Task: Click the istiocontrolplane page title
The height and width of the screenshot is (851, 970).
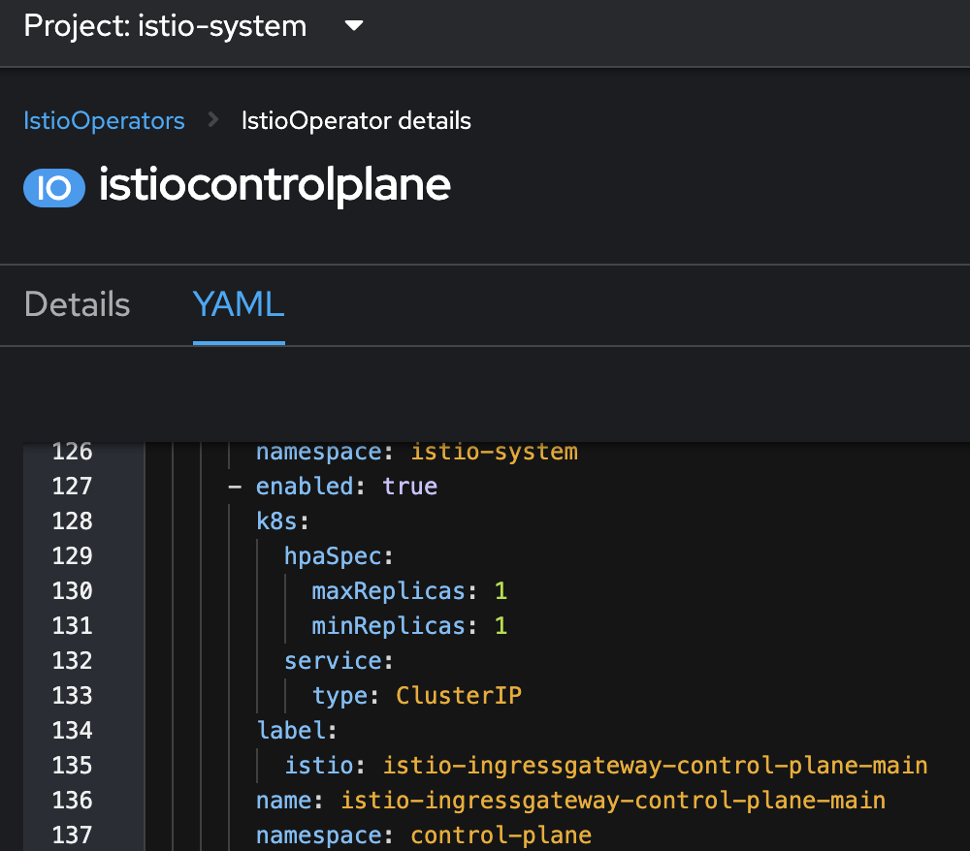Action: (275, 185)
